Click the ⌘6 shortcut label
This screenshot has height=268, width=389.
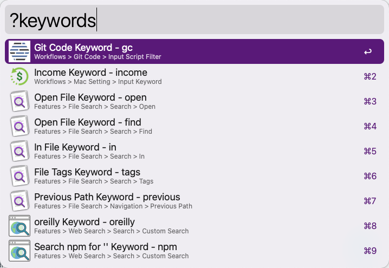[370, 176]
